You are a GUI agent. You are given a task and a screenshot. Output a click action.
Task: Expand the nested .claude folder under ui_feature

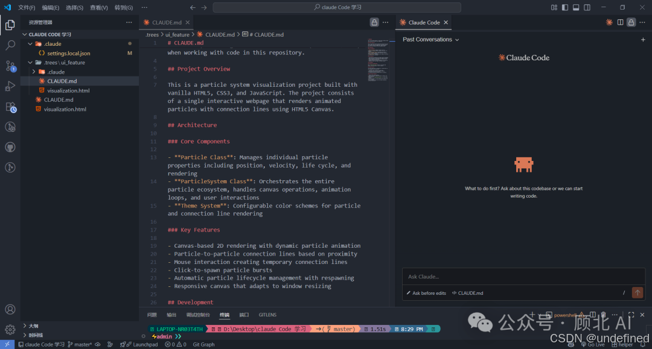pyautogui.click(x=34, y=72)
